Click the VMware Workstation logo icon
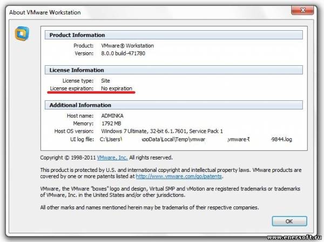324x242 pixels. [x=22, y=33]
